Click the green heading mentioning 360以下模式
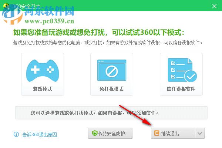The height and width of the screenshot is (148, 222). pyautogui.click(x=99, y=33)
